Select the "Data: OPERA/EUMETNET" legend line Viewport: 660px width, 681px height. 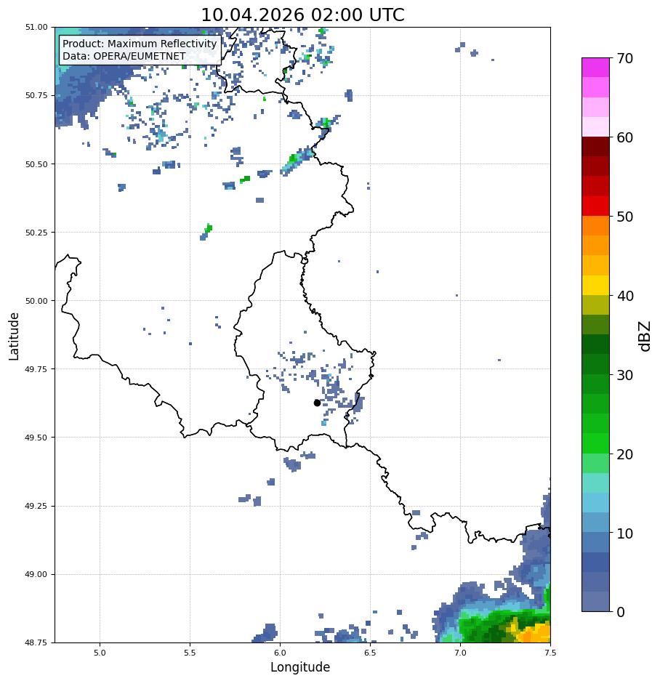tap(124, 56)
